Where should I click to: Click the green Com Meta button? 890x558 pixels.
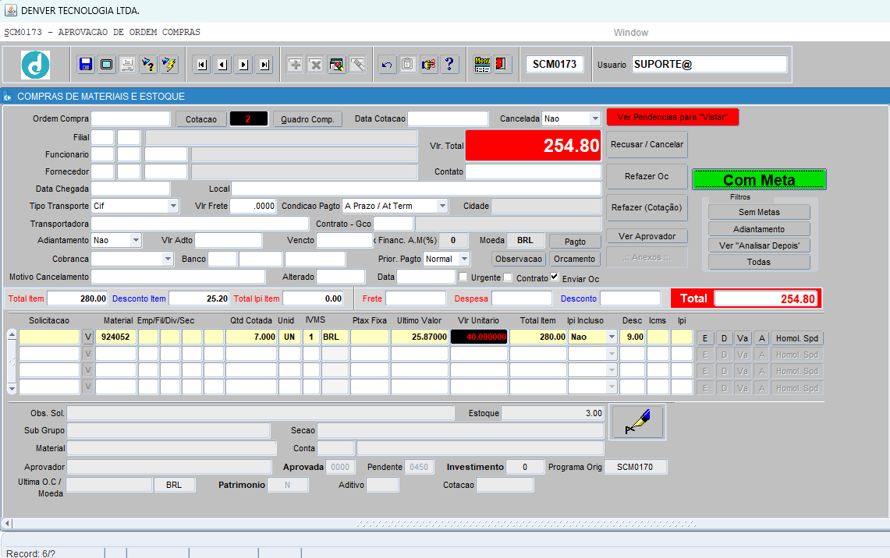[x=759, y=180]
